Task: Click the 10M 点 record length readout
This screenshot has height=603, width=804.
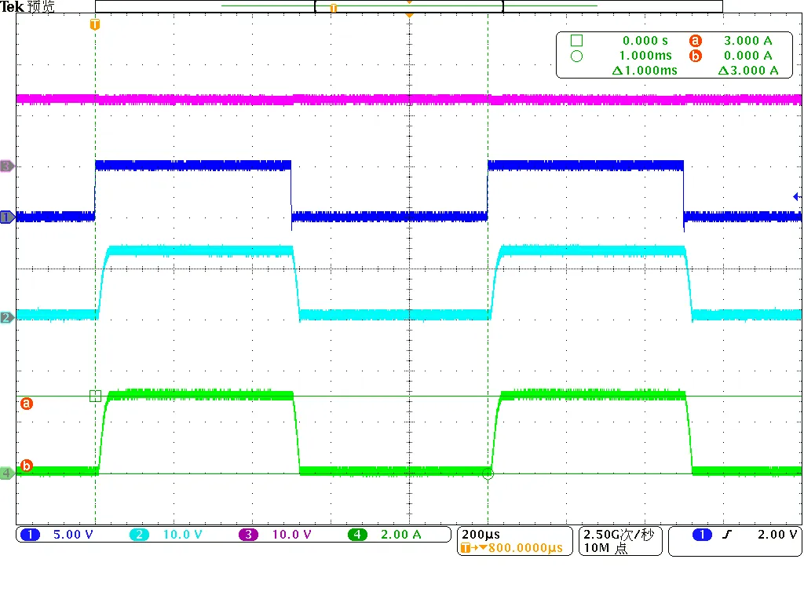Action: tap(605, 548)
